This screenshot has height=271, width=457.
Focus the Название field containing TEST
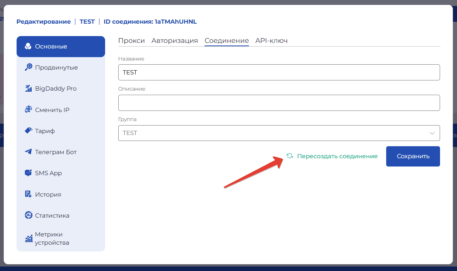[279, 72]
